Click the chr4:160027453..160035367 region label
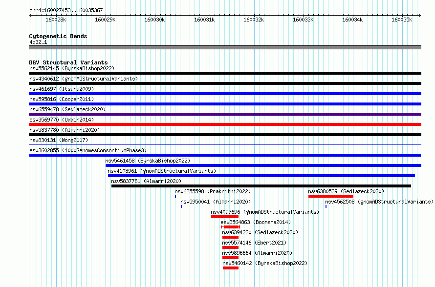 66,10
